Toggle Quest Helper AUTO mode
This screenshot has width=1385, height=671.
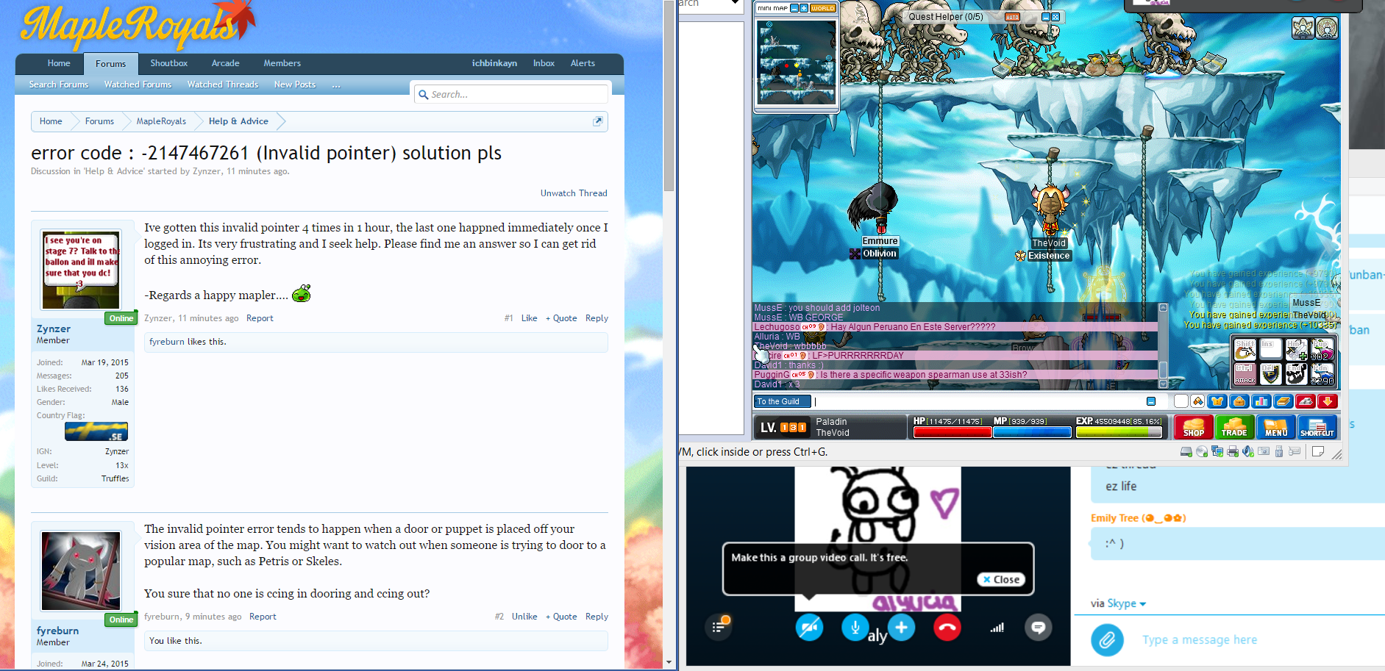(1012, 17)
